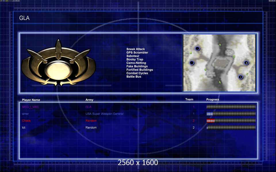Click the timer in top-right corner
This screenshot has width=276, height=172.
click(272, 1)
